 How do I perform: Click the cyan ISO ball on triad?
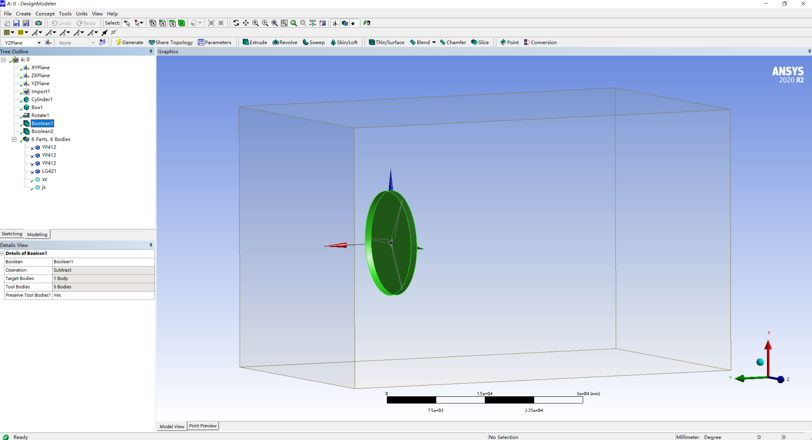[760, 362]
